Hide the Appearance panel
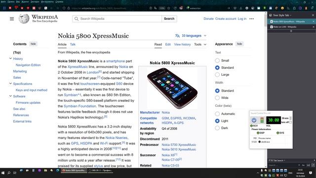The width and height of the screenshot is (316, 178). pyautogui.click(x=239, y=44)
